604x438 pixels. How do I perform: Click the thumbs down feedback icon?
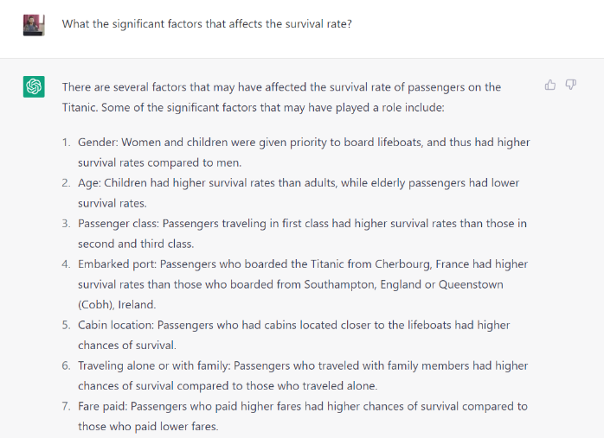[x=571, y=85]
